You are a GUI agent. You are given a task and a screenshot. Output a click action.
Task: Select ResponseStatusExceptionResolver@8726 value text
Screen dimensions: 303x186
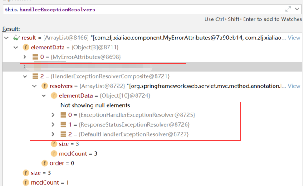pyautogui.click(x=134, y=125)
